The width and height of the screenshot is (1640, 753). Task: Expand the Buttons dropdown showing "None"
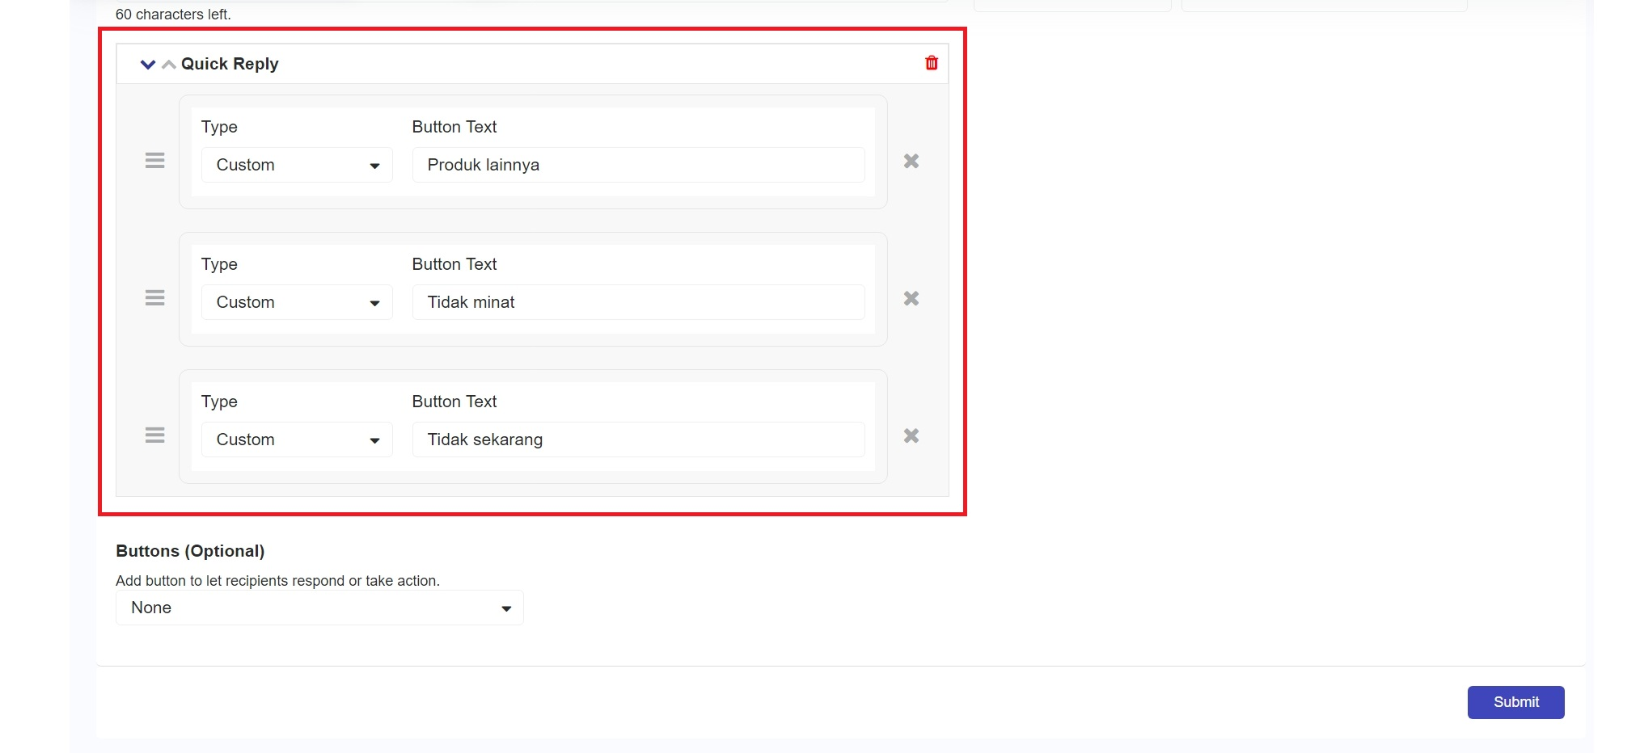click(x=319, y=608)
